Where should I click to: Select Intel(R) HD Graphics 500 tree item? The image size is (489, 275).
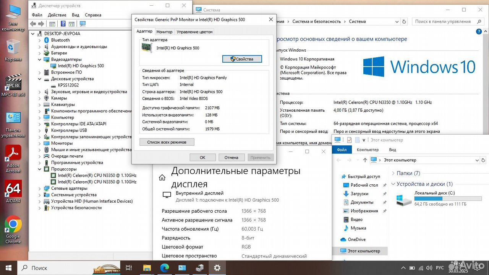[x=81, y=66]
